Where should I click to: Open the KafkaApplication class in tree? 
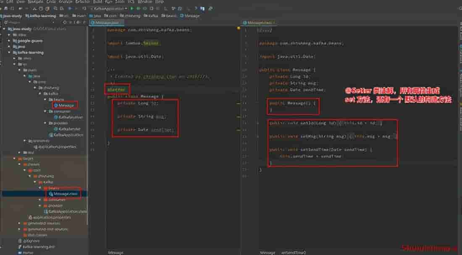67,135
